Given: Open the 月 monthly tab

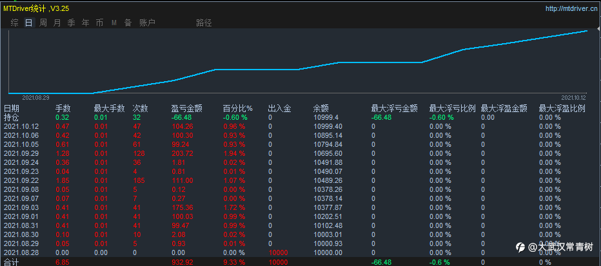Looking at the screenshot, I should tap(57, 23).
